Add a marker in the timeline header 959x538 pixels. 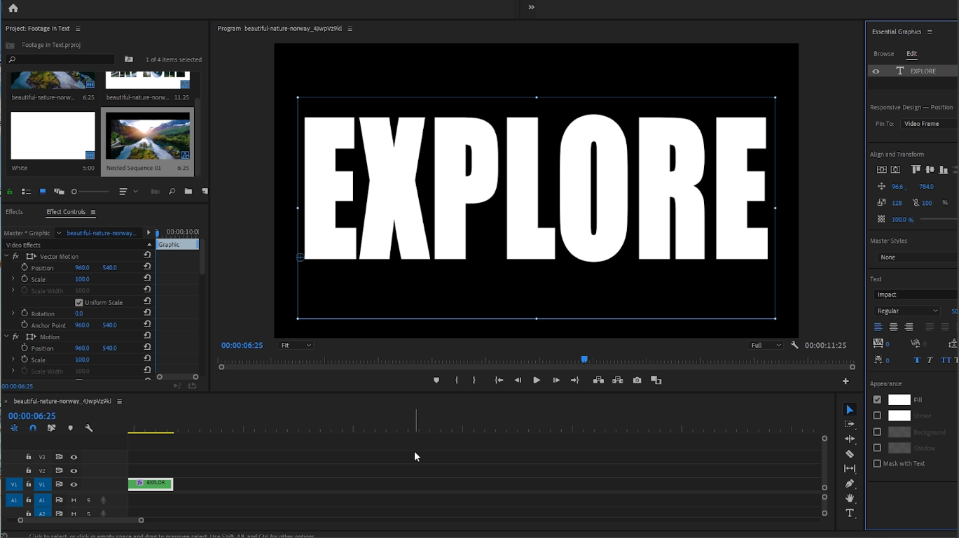point(70,428)
